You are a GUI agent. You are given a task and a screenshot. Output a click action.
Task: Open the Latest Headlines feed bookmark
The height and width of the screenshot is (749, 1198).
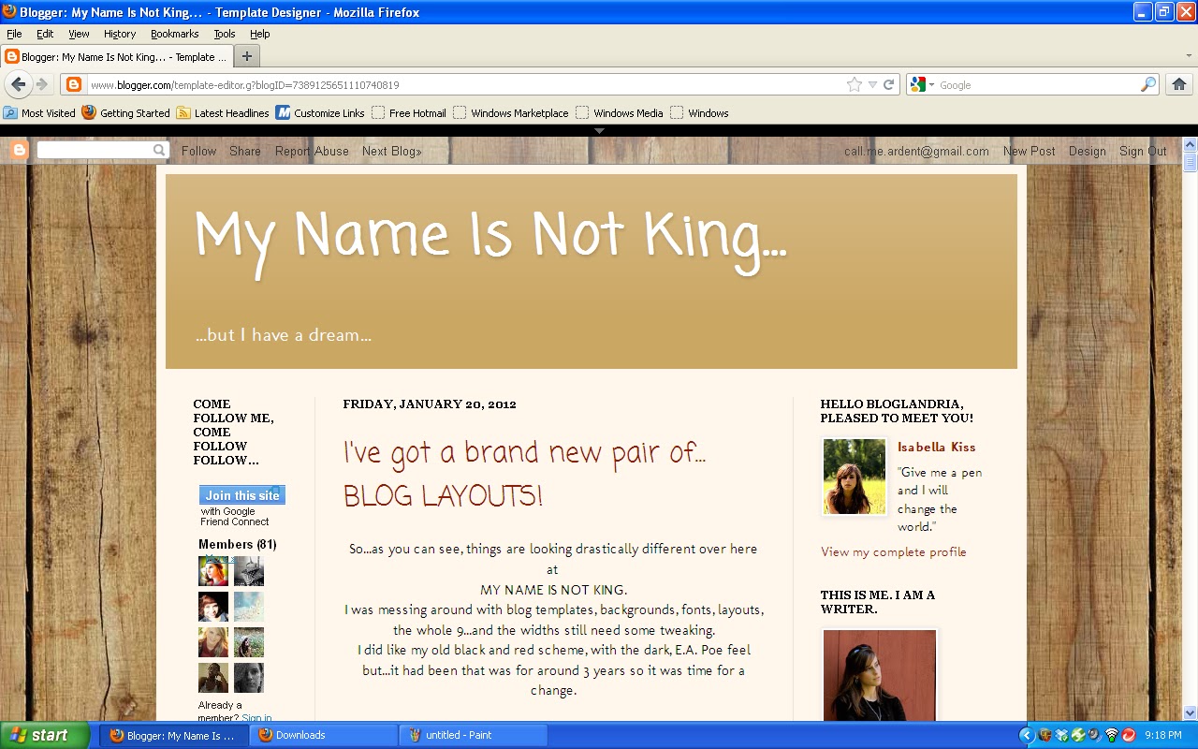click(224, 112)
